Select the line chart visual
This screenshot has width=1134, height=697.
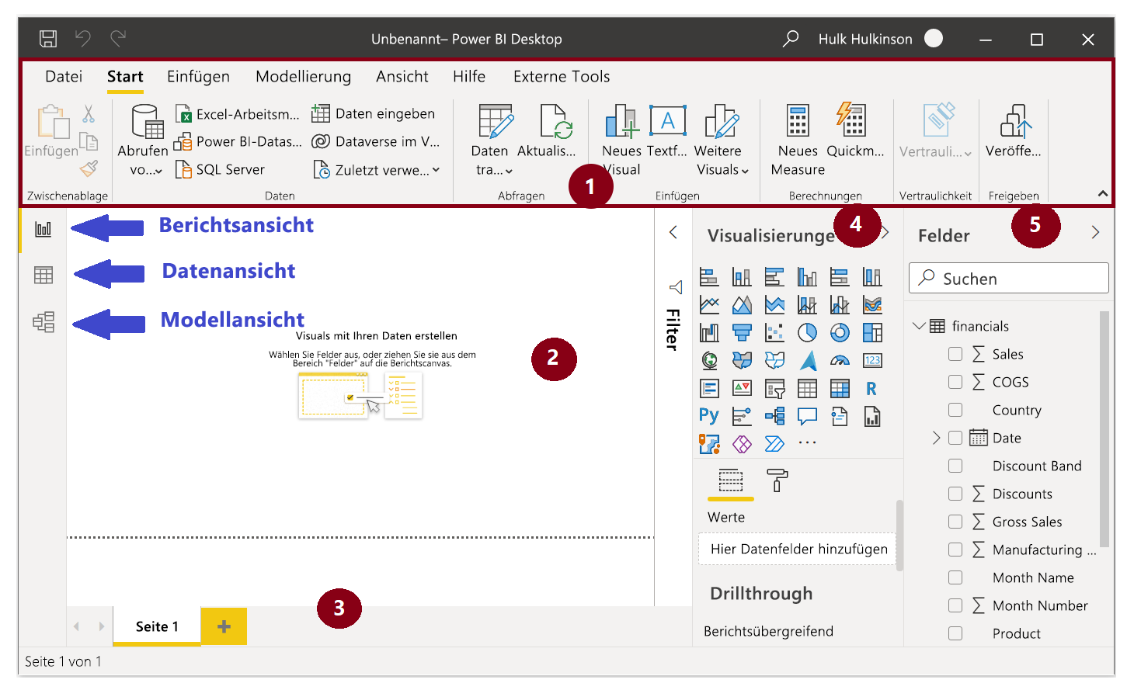709,304
